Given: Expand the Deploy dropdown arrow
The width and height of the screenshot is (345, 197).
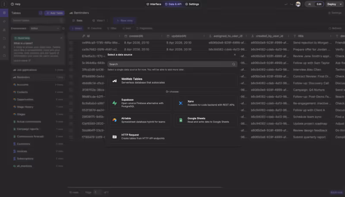Looking at the screenshot, I should [x=341, y=4].
